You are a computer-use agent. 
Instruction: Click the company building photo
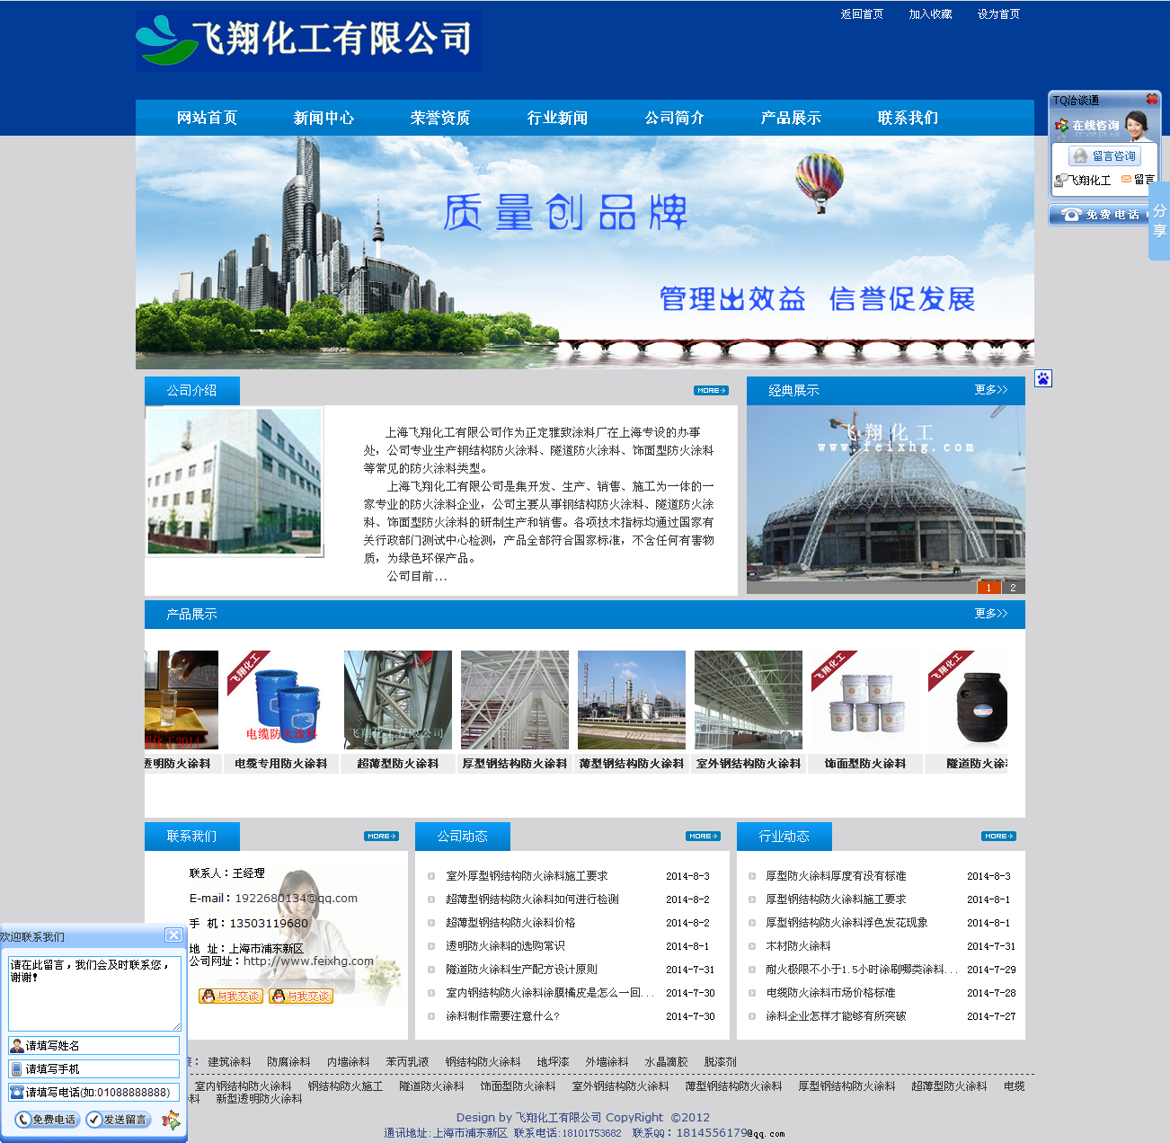coord(235,482)
